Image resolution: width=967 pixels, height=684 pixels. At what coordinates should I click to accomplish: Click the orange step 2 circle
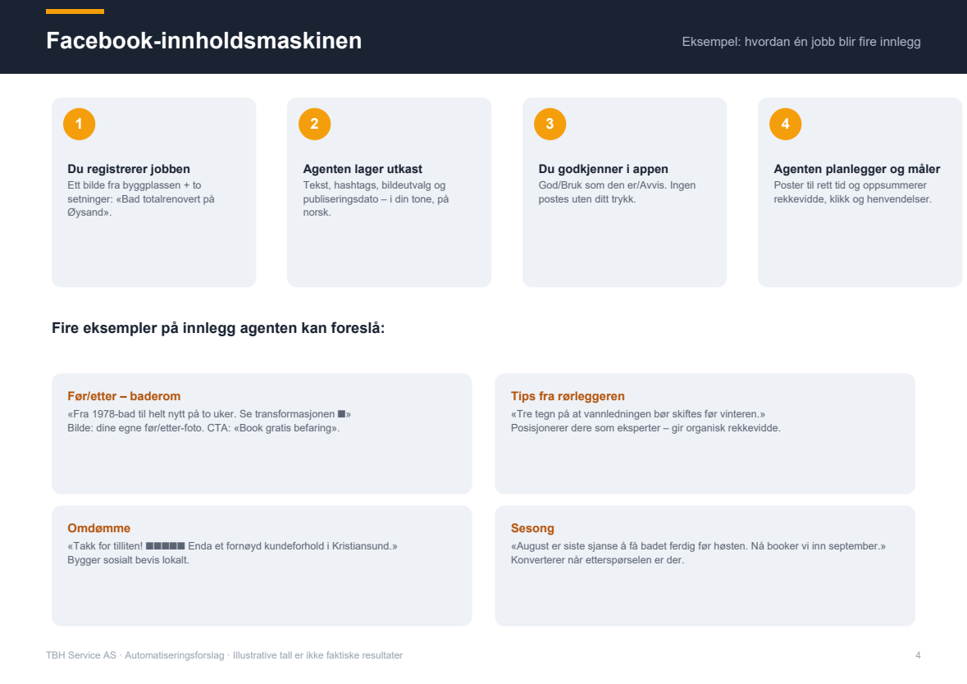(x=314, y=124)
